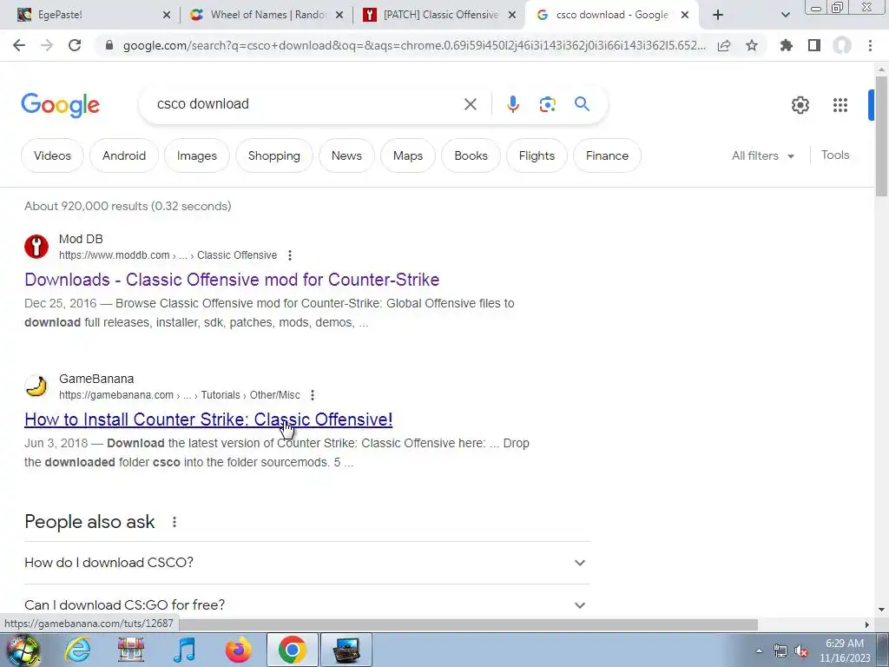The height and width of the screenshot is (667, 889).
Task: Click into the Google search field
Action: coord(306,104)
